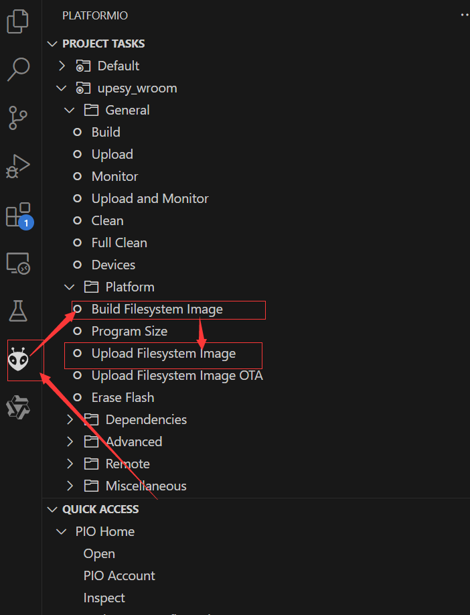Click the upesy_wroom environment icon
This screenshot has width=470, height=615.
[83, 88]
